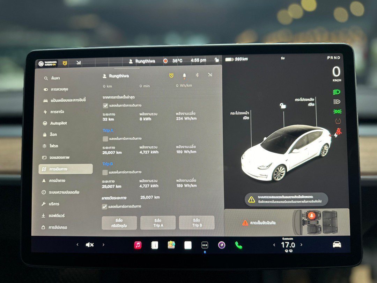Raise temperature with chevron right of 17.0
The width and height of the screenshot is (377, 283).
tap(302, 245)
